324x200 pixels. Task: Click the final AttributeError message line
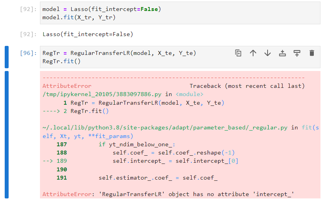[x=168, y=194]
